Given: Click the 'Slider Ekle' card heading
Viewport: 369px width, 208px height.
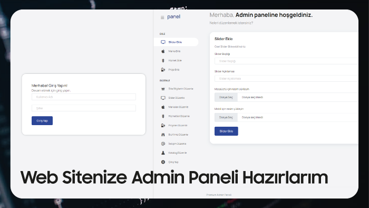Looking at the screenshot, I should point(224,39).
